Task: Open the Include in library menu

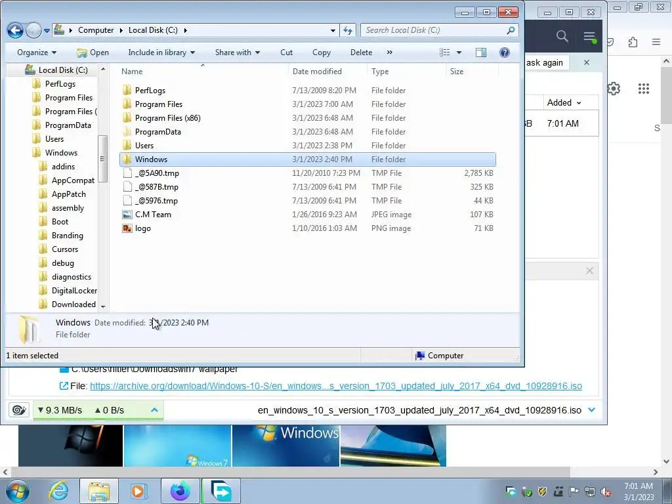Action: click(x=161, y=52)
